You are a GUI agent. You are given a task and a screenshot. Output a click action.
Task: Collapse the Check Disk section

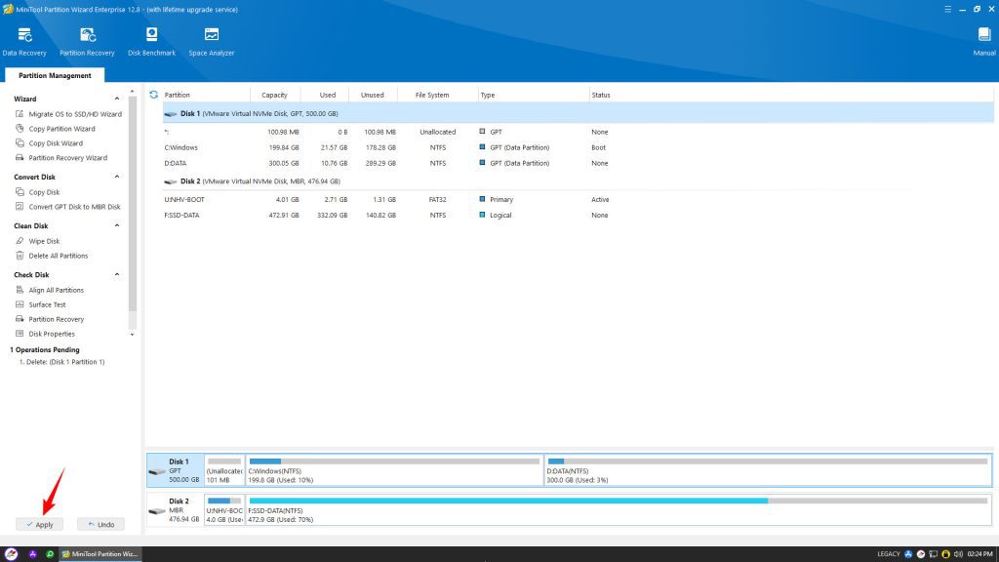coord(117,274)
